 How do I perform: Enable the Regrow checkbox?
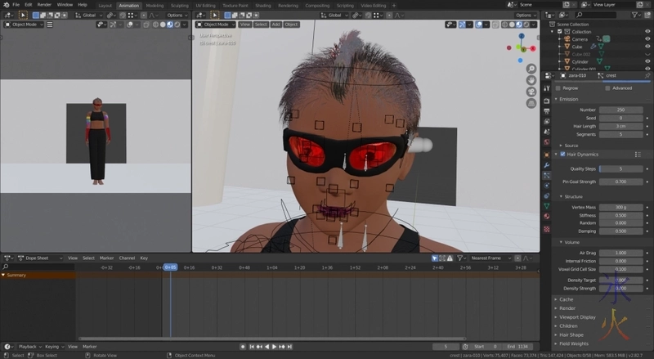558,88
